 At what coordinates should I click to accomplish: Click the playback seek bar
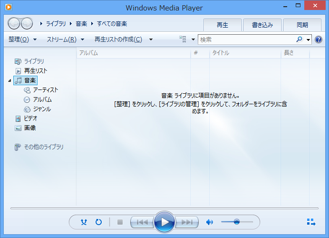[164, 208]
